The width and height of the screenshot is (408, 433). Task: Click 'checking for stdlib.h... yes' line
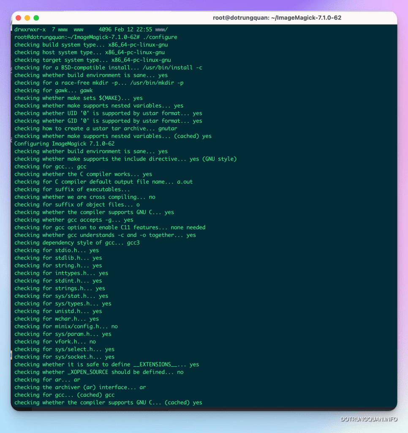tap(58, 258)
